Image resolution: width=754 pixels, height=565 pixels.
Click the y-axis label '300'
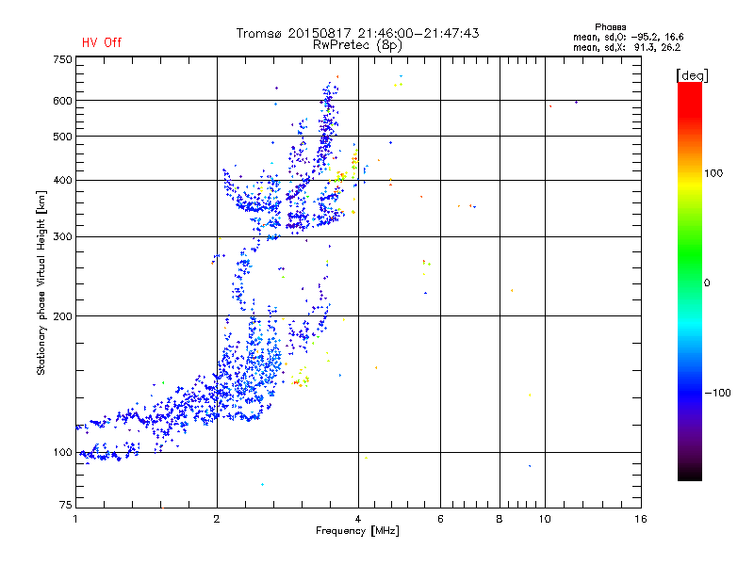coord(62,237)
